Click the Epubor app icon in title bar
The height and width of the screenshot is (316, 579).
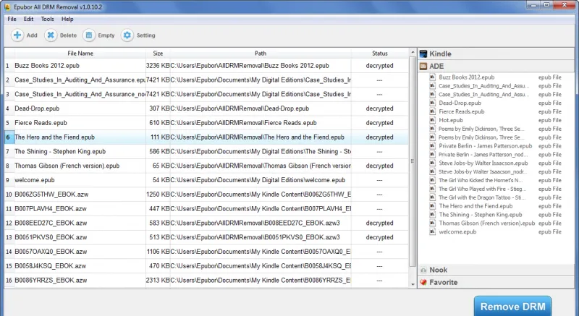coord(7,7)
